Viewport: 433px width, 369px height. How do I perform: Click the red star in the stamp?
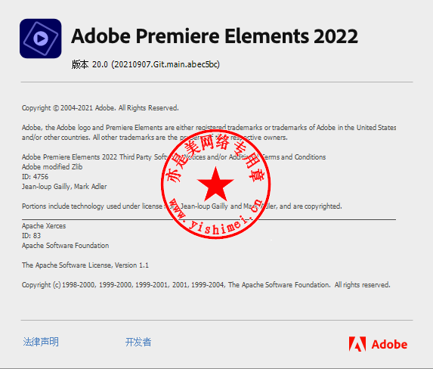[215, 184]
